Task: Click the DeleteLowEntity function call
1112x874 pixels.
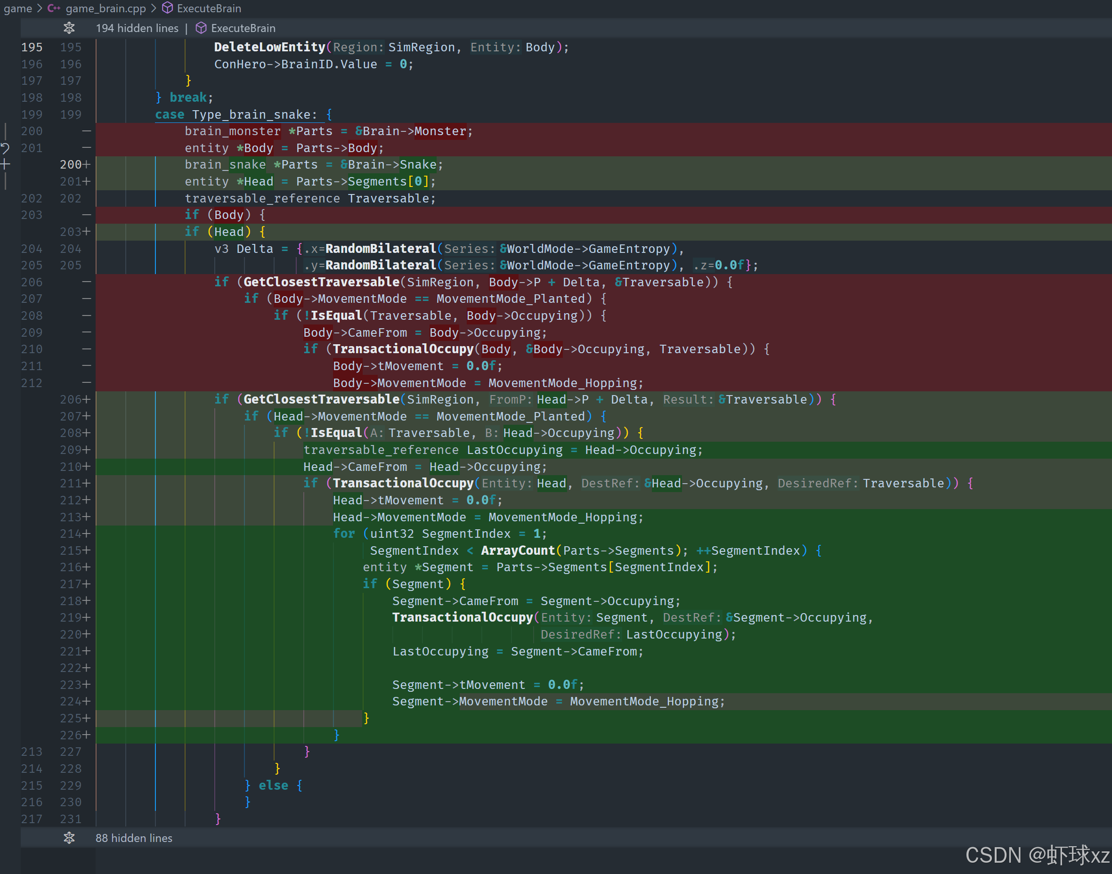Action: tap(269, 47)
